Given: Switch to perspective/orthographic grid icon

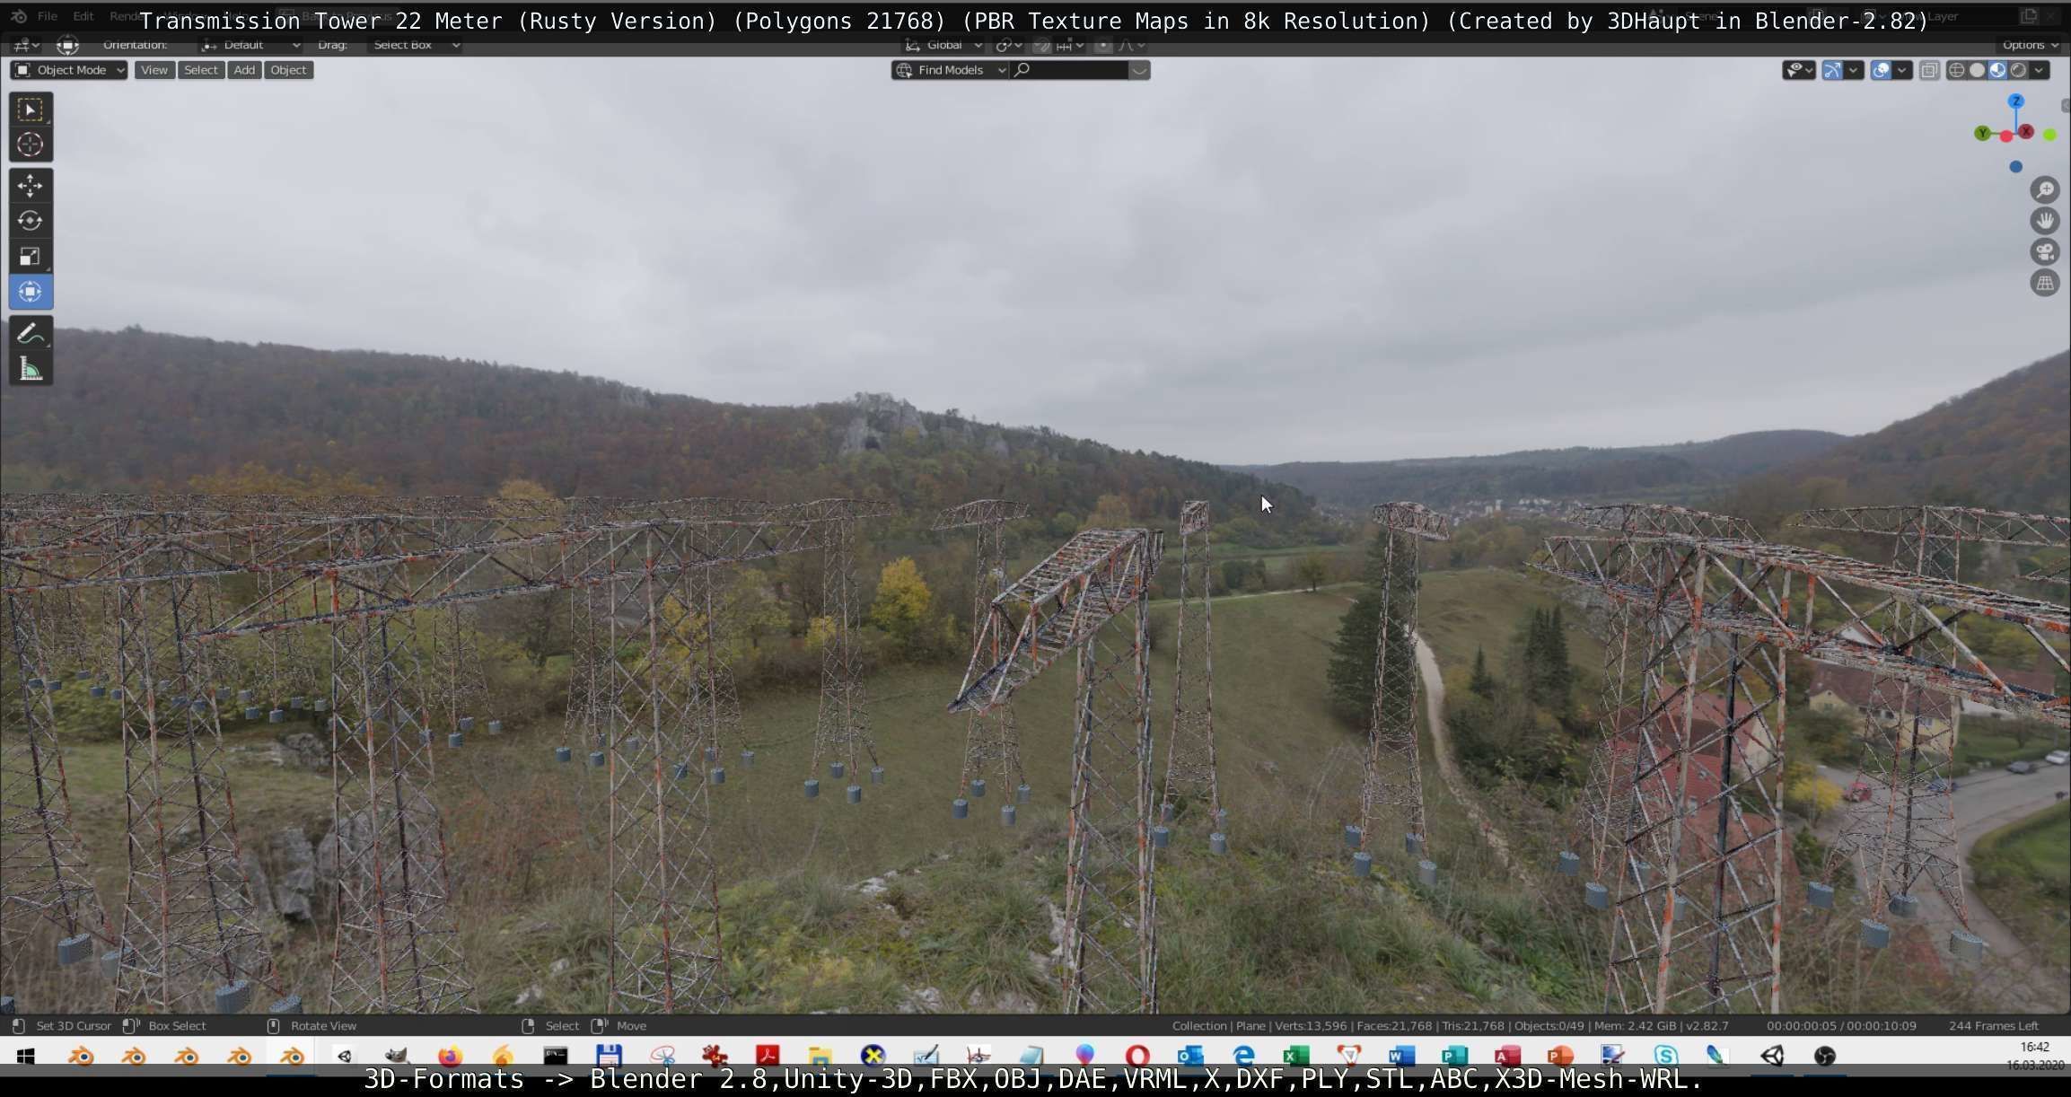Looking at the screenshot, I should pos(2044,284).
